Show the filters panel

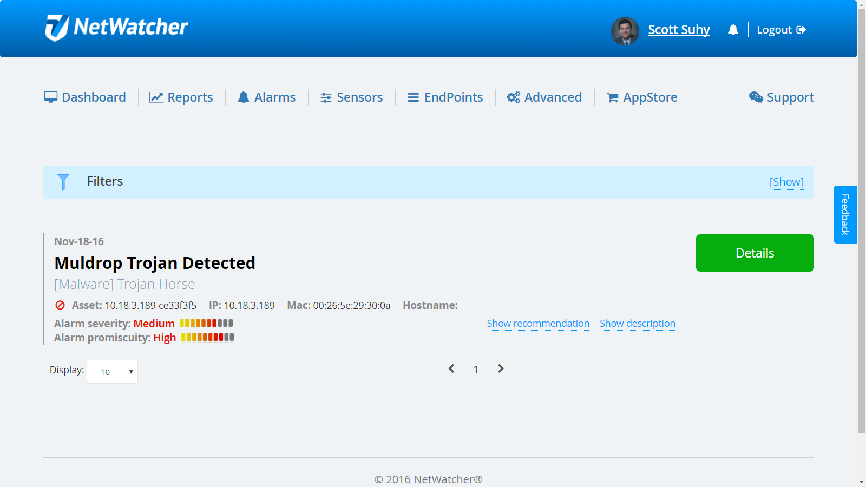[x=786, y=182]
